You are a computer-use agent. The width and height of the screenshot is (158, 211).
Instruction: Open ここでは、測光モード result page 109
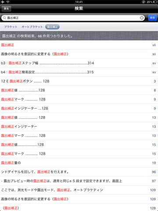point(79,190)
